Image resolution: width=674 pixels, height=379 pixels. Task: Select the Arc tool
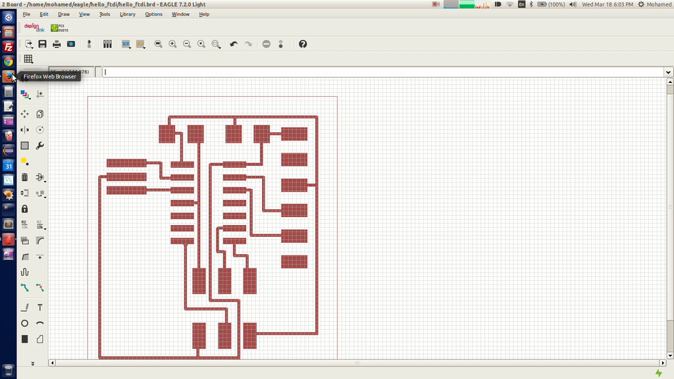tap(40, 323)
